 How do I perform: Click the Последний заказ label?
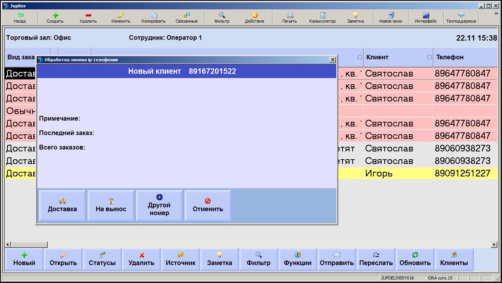coord(66,133)
